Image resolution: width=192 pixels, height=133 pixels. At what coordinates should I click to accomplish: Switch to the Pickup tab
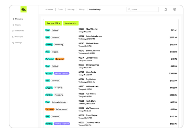[82, 10]
